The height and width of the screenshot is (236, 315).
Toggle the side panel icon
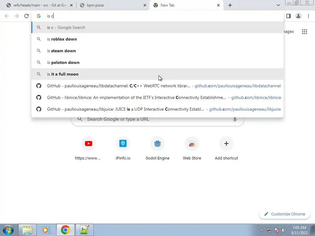pyautogui.click(x=289, y=16)
